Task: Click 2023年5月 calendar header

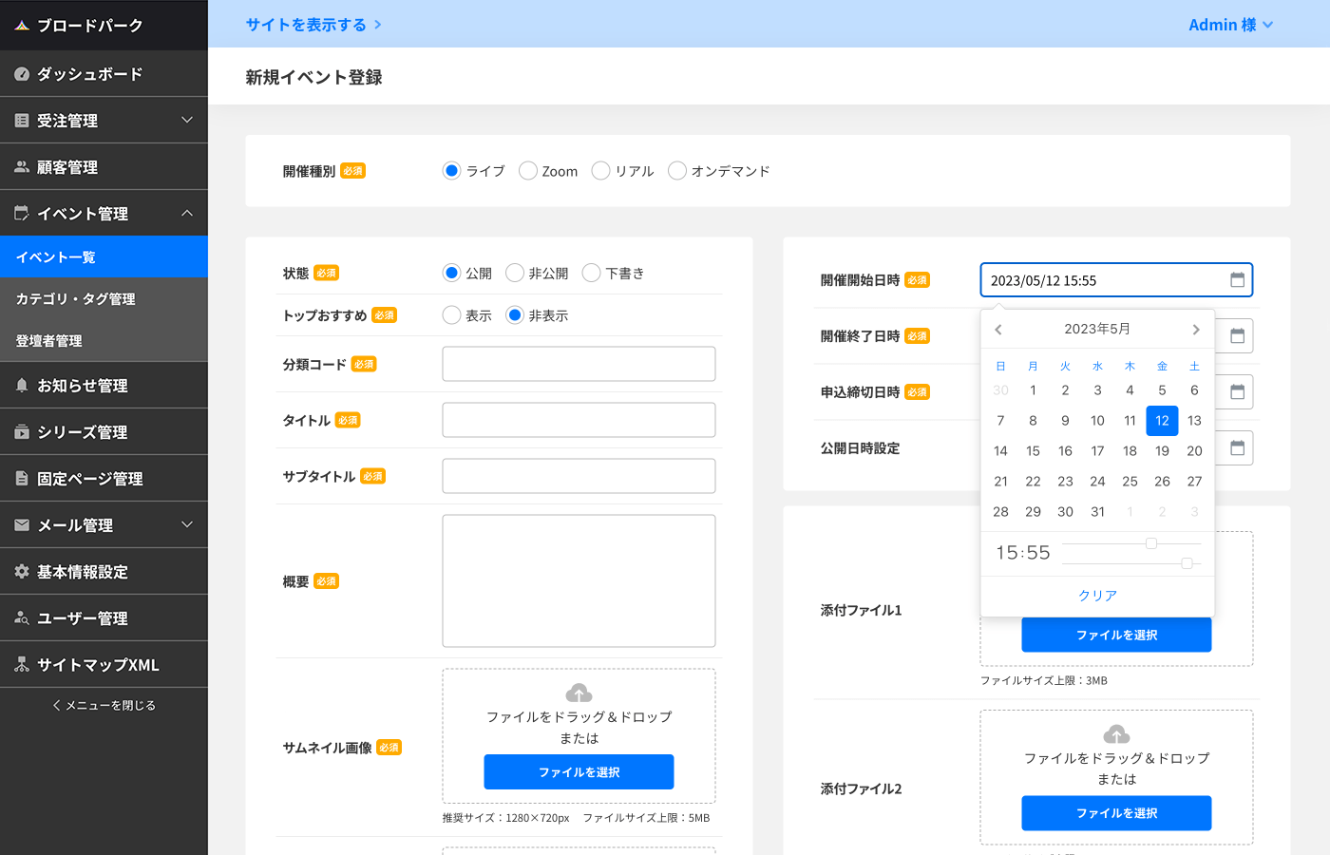Action: (1097, 329)
